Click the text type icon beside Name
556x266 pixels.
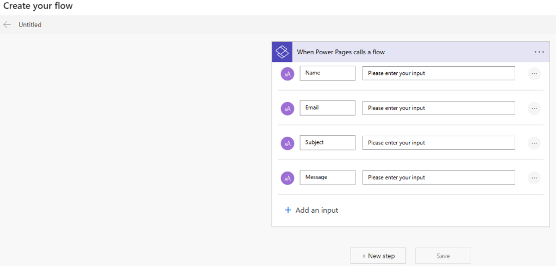(288, 73)
